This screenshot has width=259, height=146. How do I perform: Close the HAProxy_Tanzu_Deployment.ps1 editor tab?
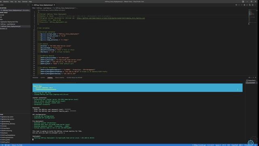(x=54, y=5)
